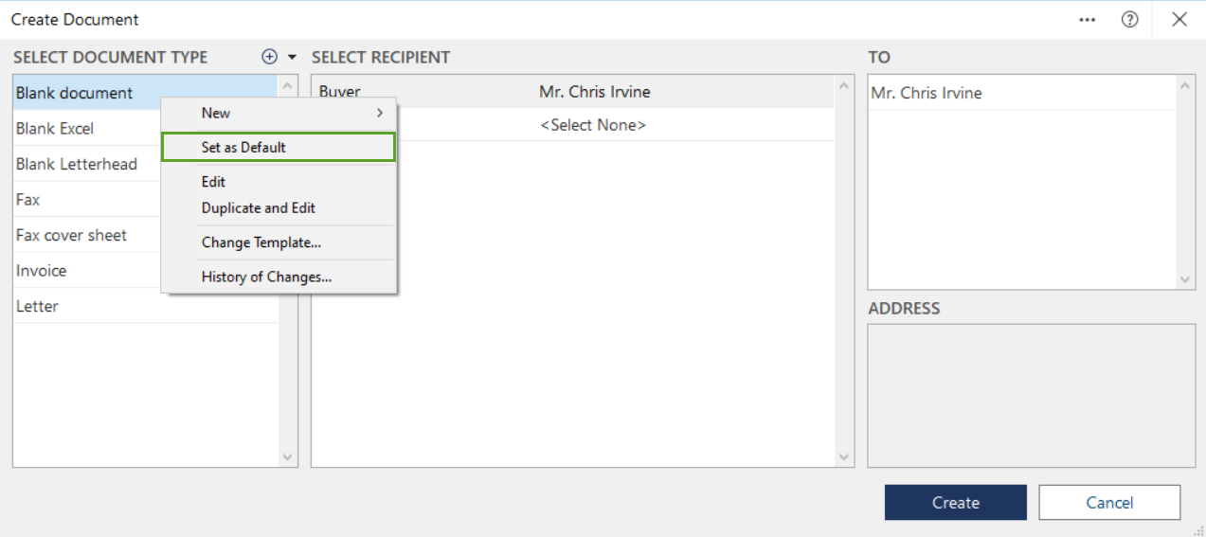Close the Create Document dialog
This screenshot has width=1206, height=537.
click(1179, 19)
